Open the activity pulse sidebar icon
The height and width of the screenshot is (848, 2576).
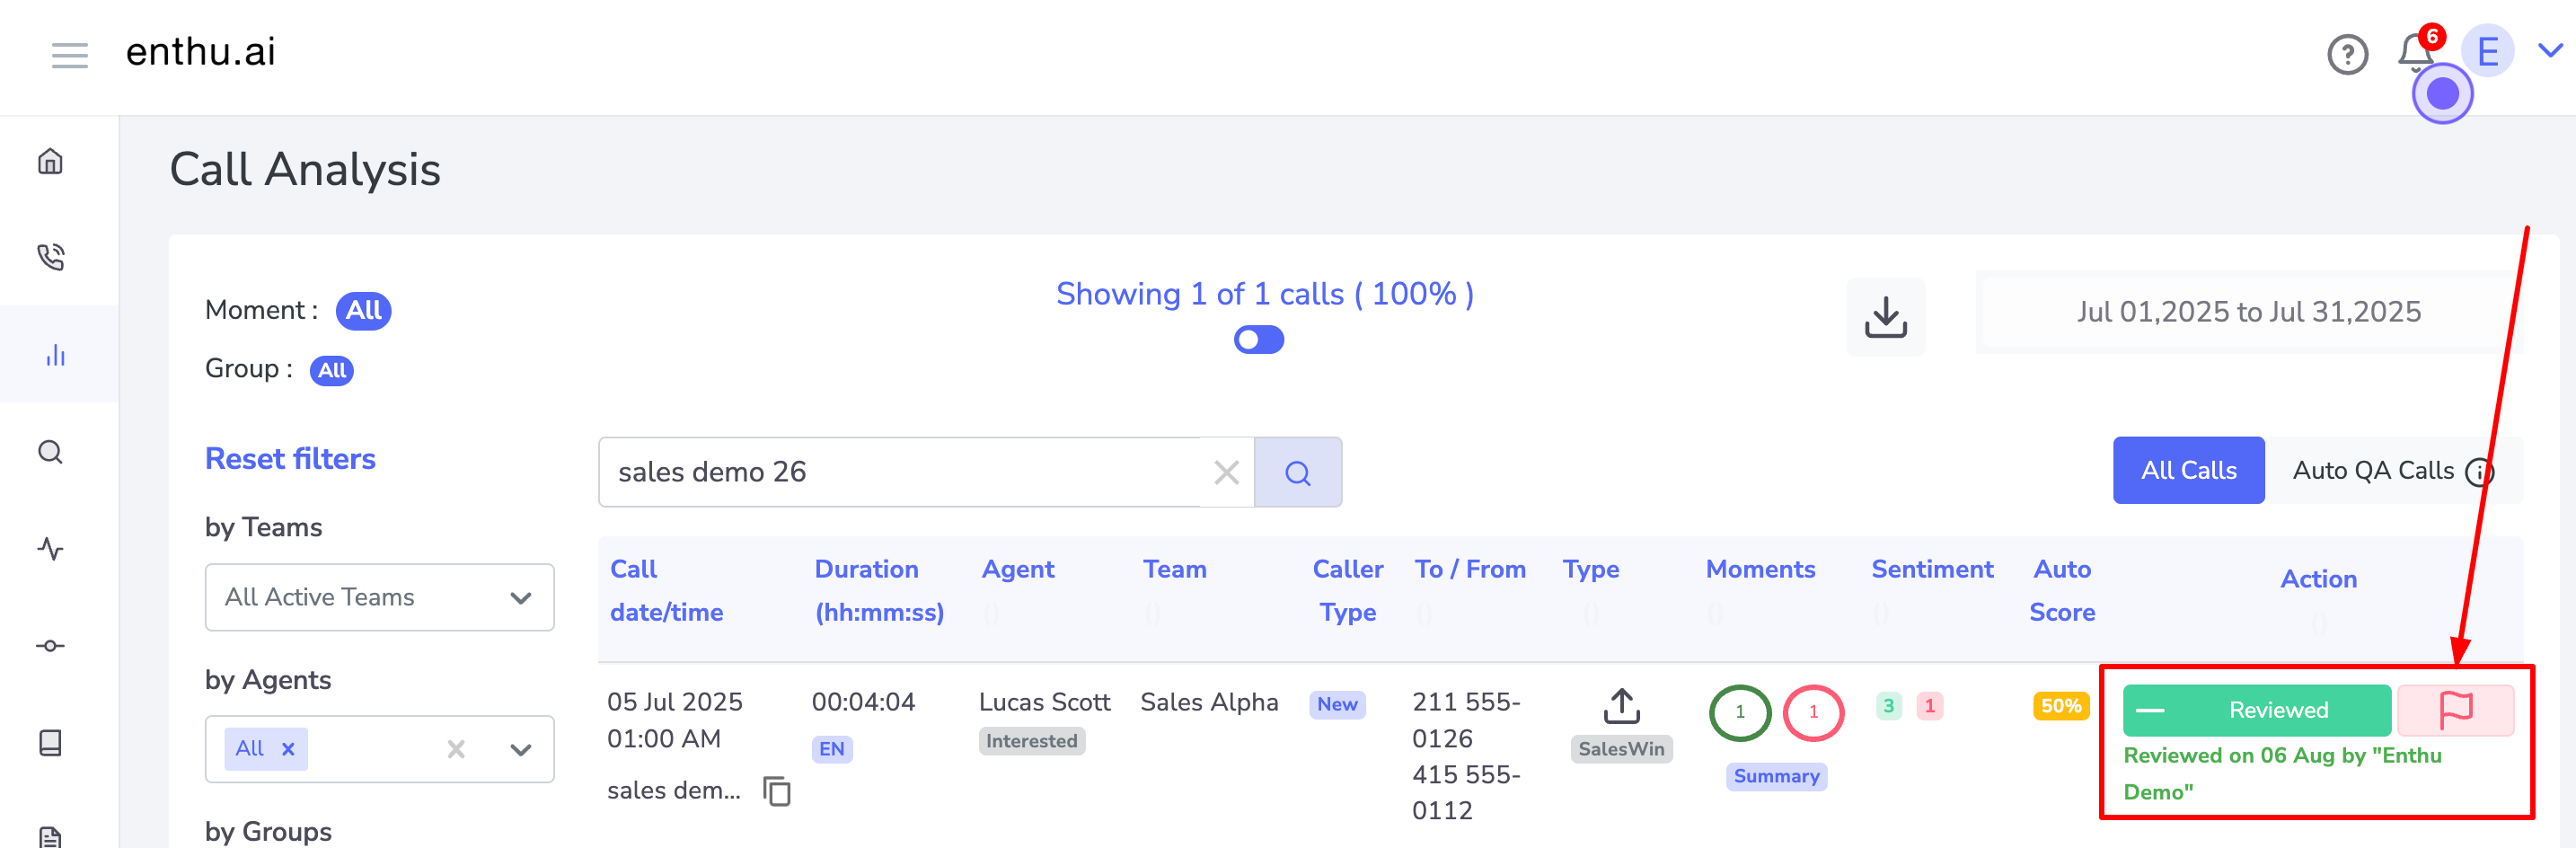(50, 548)
